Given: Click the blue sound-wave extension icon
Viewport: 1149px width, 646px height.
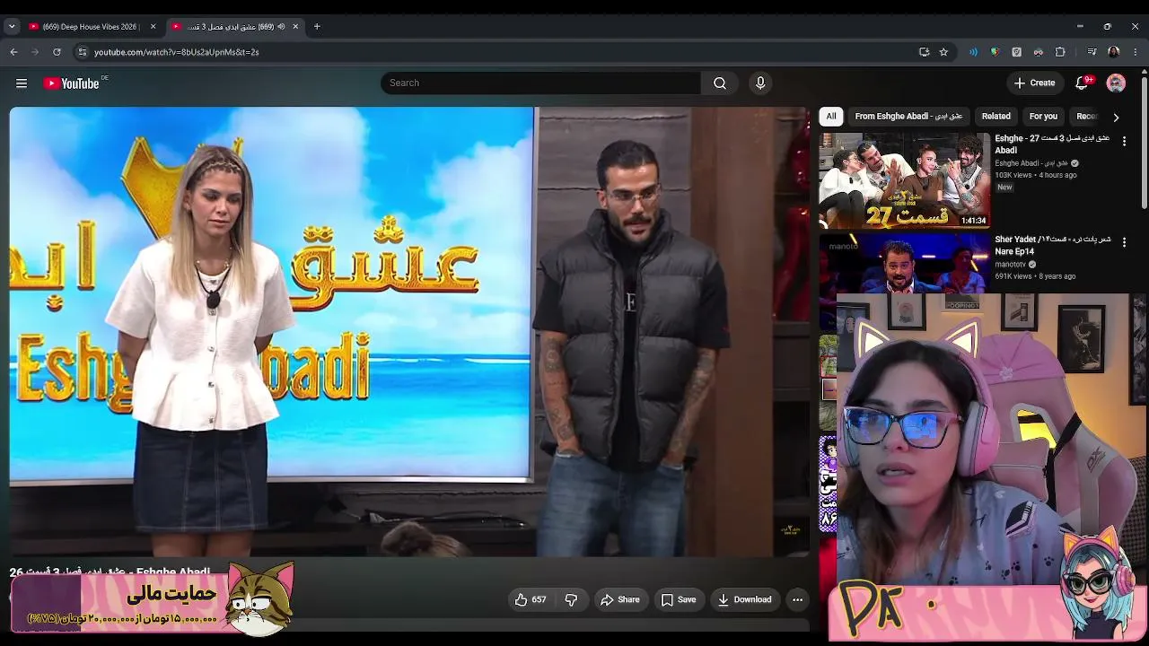Looking at the screenshot, I should click(973, 52).
